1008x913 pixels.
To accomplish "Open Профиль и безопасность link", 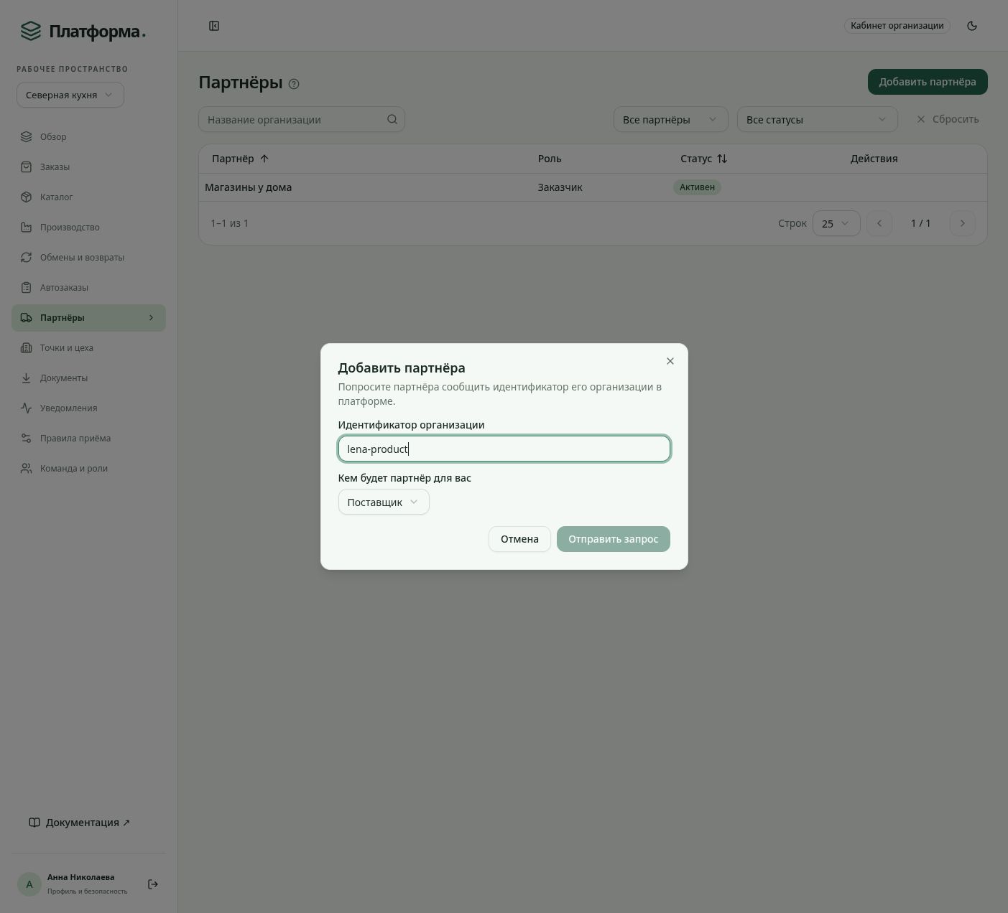I will pos(87,891).
